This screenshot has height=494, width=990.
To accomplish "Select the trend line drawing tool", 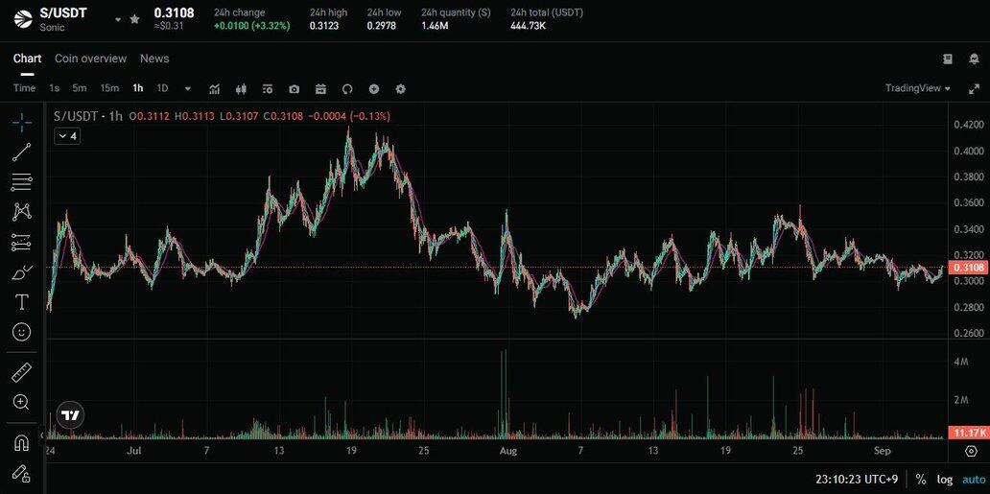I will coord(21,153).
